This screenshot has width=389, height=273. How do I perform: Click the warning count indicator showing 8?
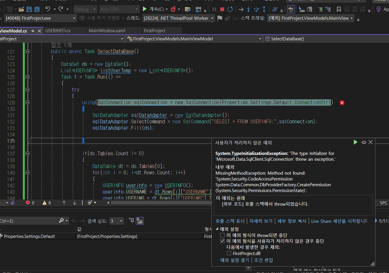tap(47, 203)
